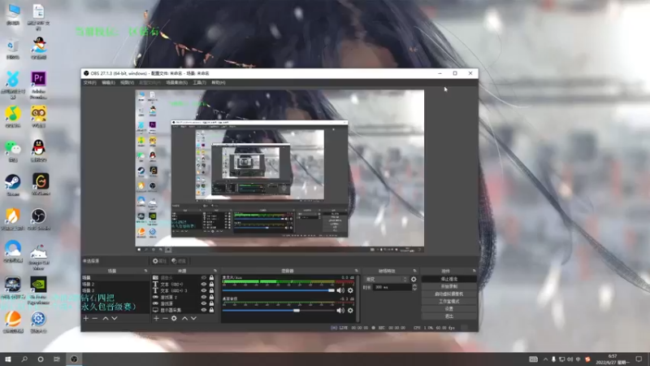
Task: Open the Recycle Bin desktop icon
Action: click(13, 49)
